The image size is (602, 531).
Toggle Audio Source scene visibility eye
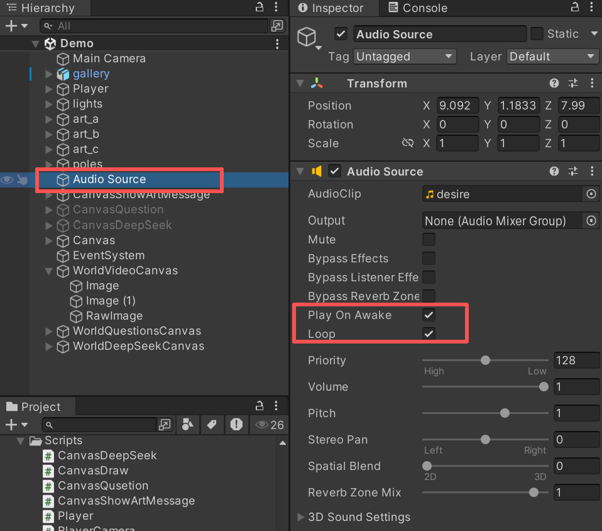[7, 179]
